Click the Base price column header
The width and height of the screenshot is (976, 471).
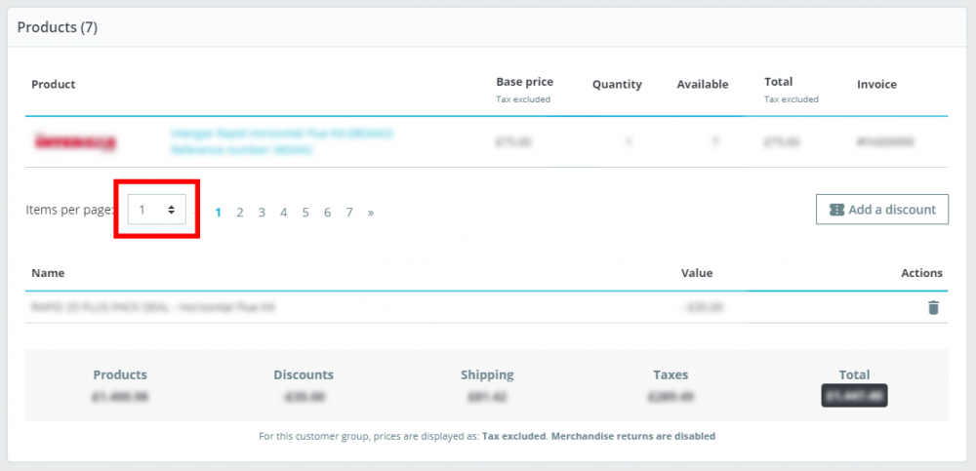[524, 82]
